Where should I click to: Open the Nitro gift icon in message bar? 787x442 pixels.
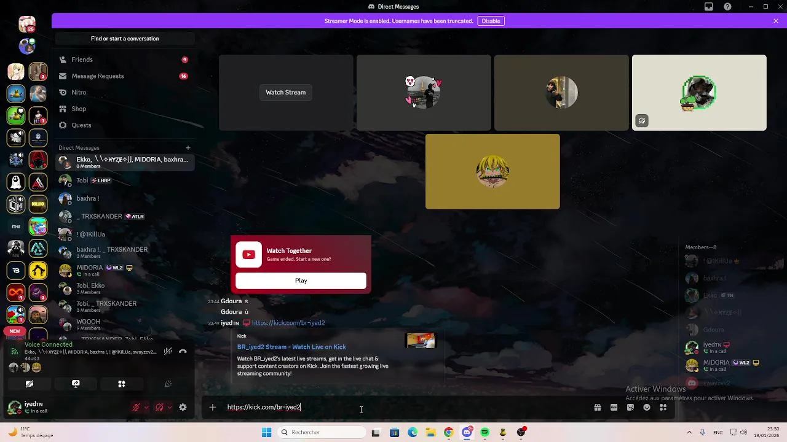pos(598,407)
